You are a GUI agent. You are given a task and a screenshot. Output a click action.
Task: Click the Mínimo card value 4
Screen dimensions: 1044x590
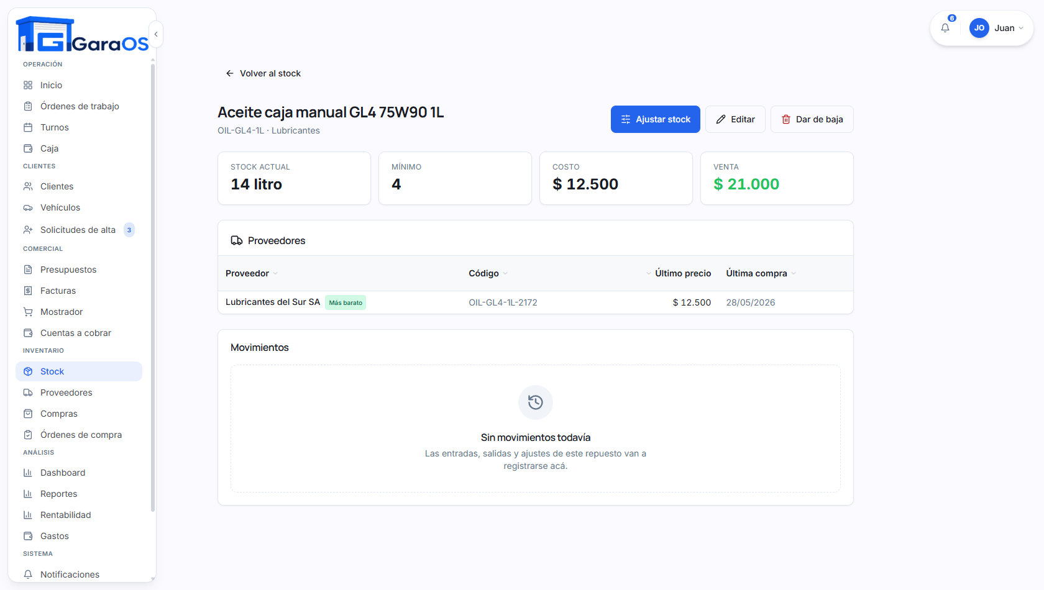396,184
